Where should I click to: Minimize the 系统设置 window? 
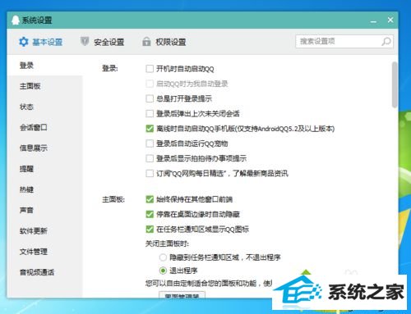pos(373,20)
